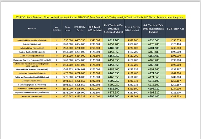Select the Boş Kontenjan column header
201x139 pixels.
click(56, 28)
